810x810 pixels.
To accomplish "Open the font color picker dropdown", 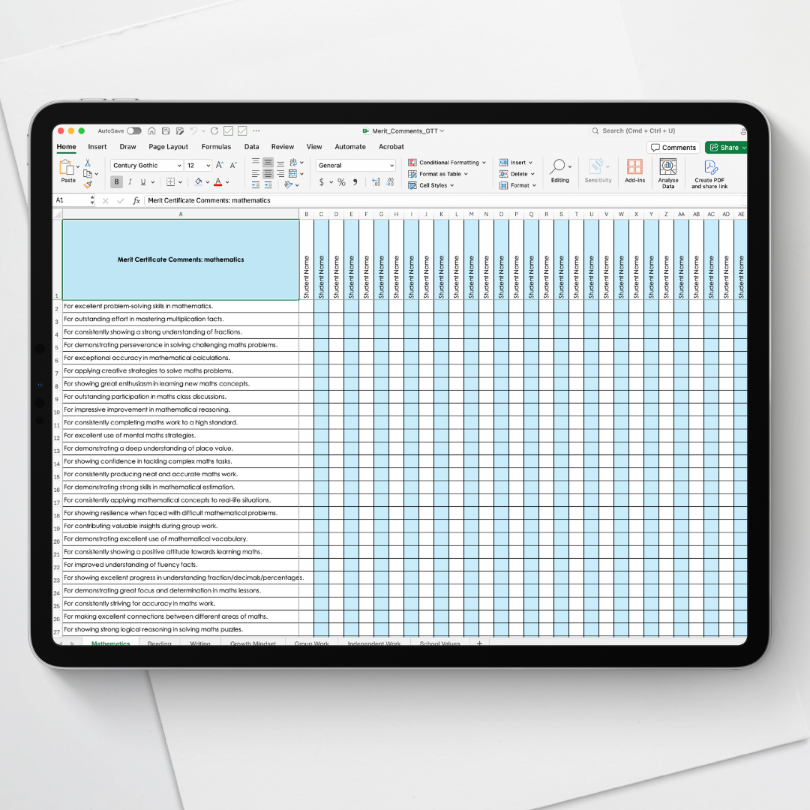I will (227, 182).
